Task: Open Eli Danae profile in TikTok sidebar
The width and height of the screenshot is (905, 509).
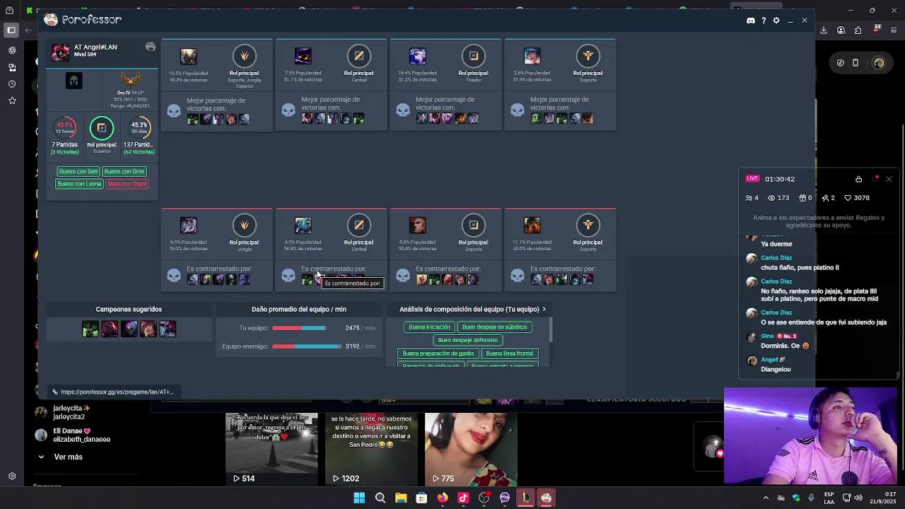Action: [x=73, y=435]
